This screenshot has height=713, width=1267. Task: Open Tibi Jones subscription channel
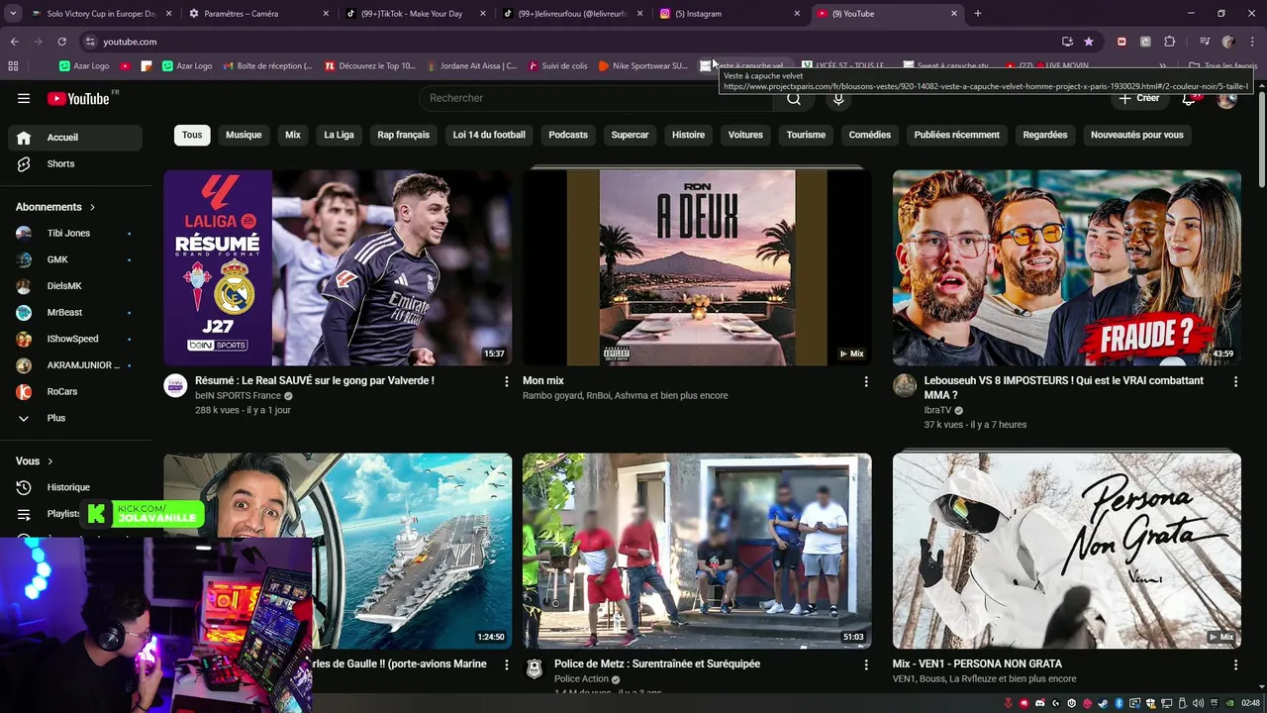coord(75,233)
